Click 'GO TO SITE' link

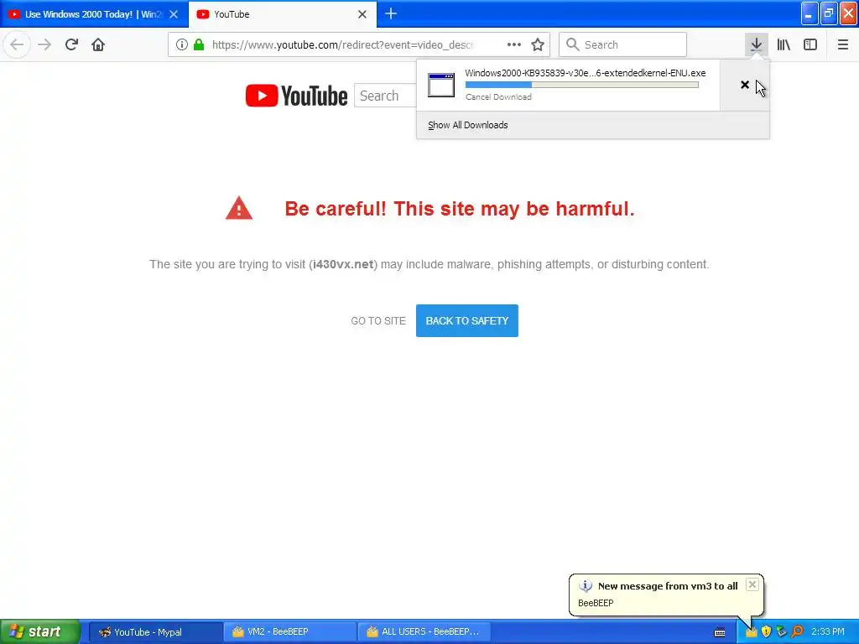click(x=378, y=321)
